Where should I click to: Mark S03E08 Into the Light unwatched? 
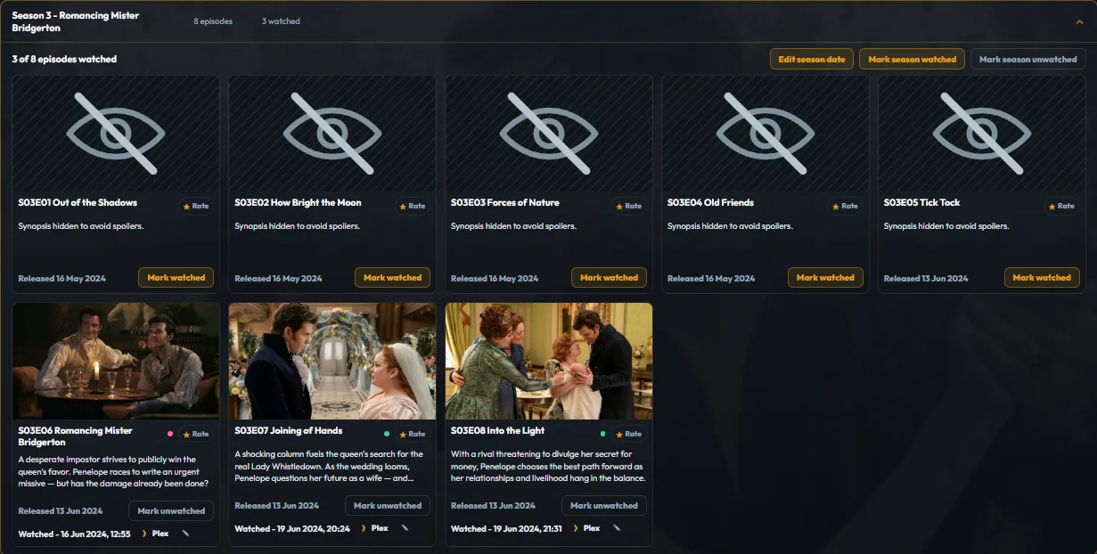click(x=604, y=506)
